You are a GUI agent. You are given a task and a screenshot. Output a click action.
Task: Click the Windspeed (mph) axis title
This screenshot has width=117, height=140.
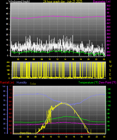pyautogui.click(x=19, y=1)
